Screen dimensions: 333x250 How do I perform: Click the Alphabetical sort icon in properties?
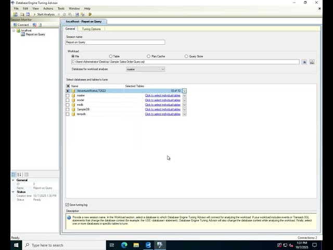tap(19, 174)
